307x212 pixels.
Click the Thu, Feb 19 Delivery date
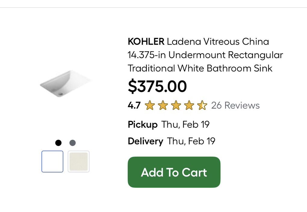click(x=191, y=141)
